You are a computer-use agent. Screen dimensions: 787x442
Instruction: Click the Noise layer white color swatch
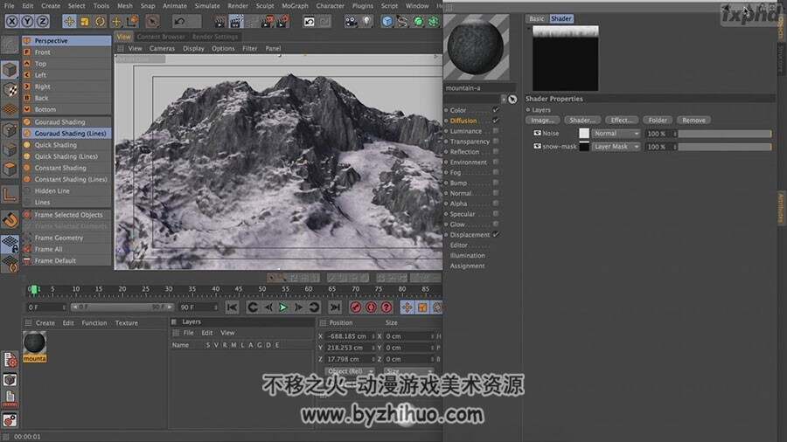coord(584,134)
